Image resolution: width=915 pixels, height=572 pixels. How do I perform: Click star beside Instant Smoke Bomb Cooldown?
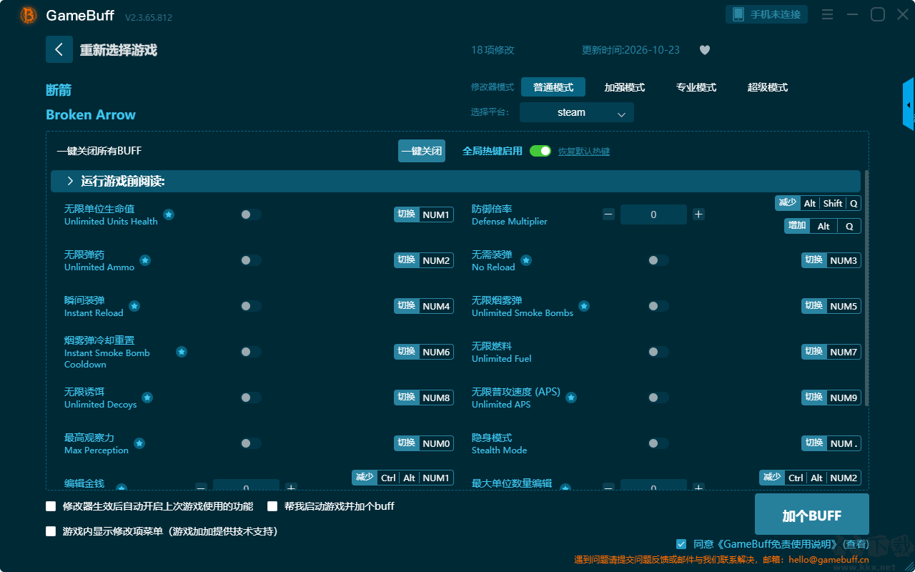pyautogui.click(x=182, y=352)
